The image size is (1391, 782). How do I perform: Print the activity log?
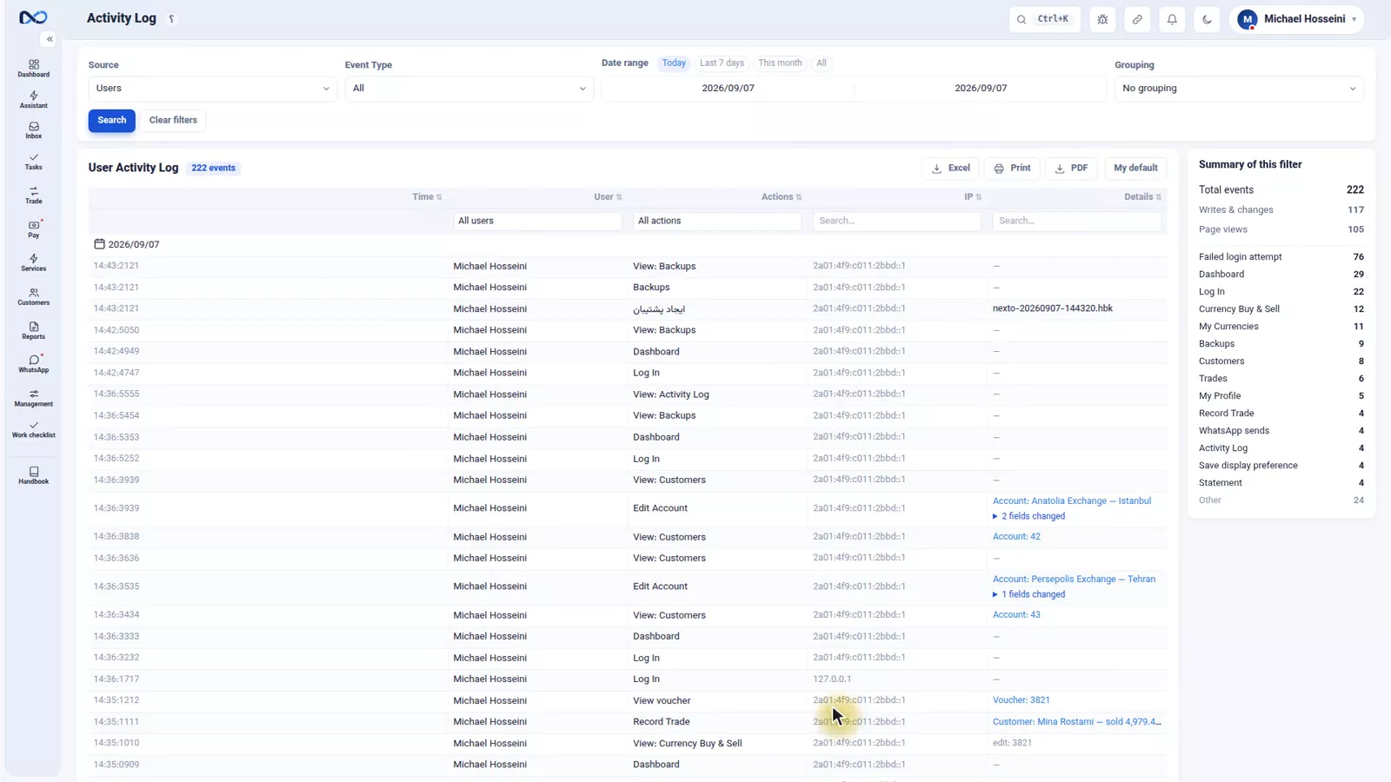tap(1012, 169)
